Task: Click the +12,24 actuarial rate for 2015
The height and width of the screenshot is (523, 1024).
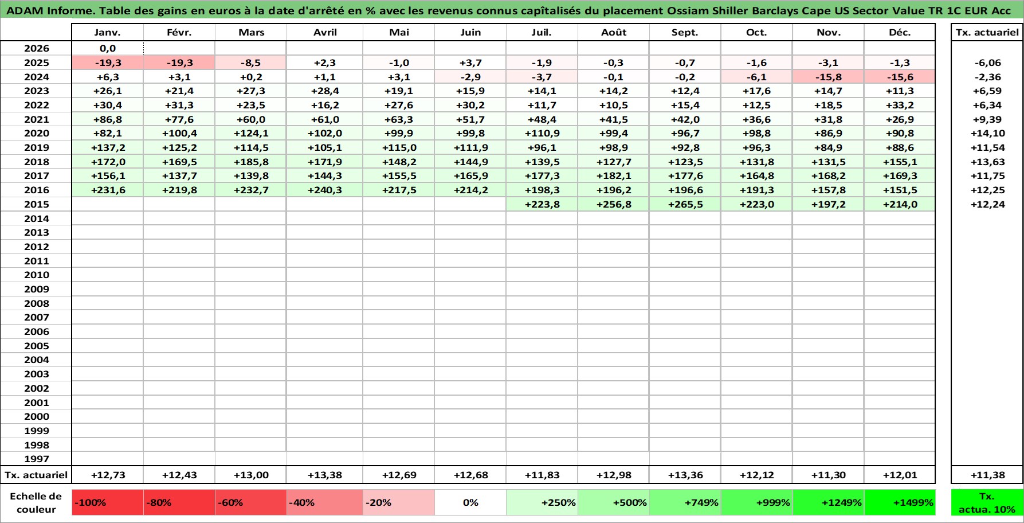Action: point(987,204)
